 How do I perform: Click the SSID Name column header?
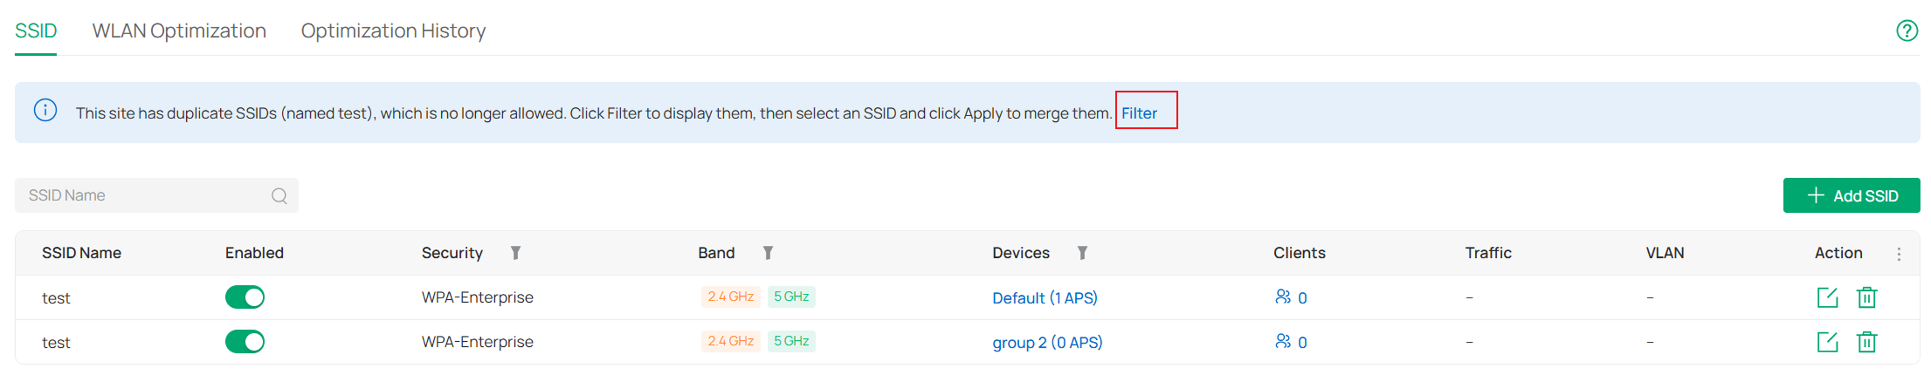tap(82, 253)
